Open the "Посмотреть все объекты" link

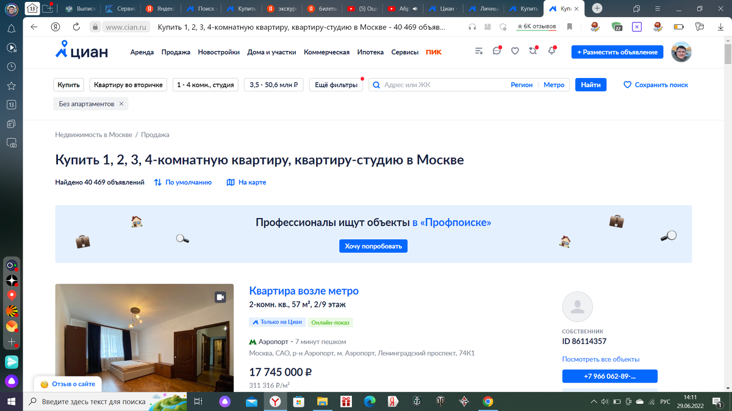tap(600, 359)
